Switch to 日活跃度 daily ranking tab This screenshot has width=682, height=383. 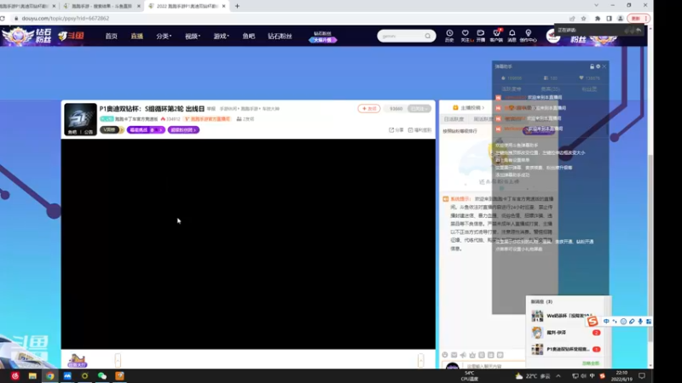point(454,119)
